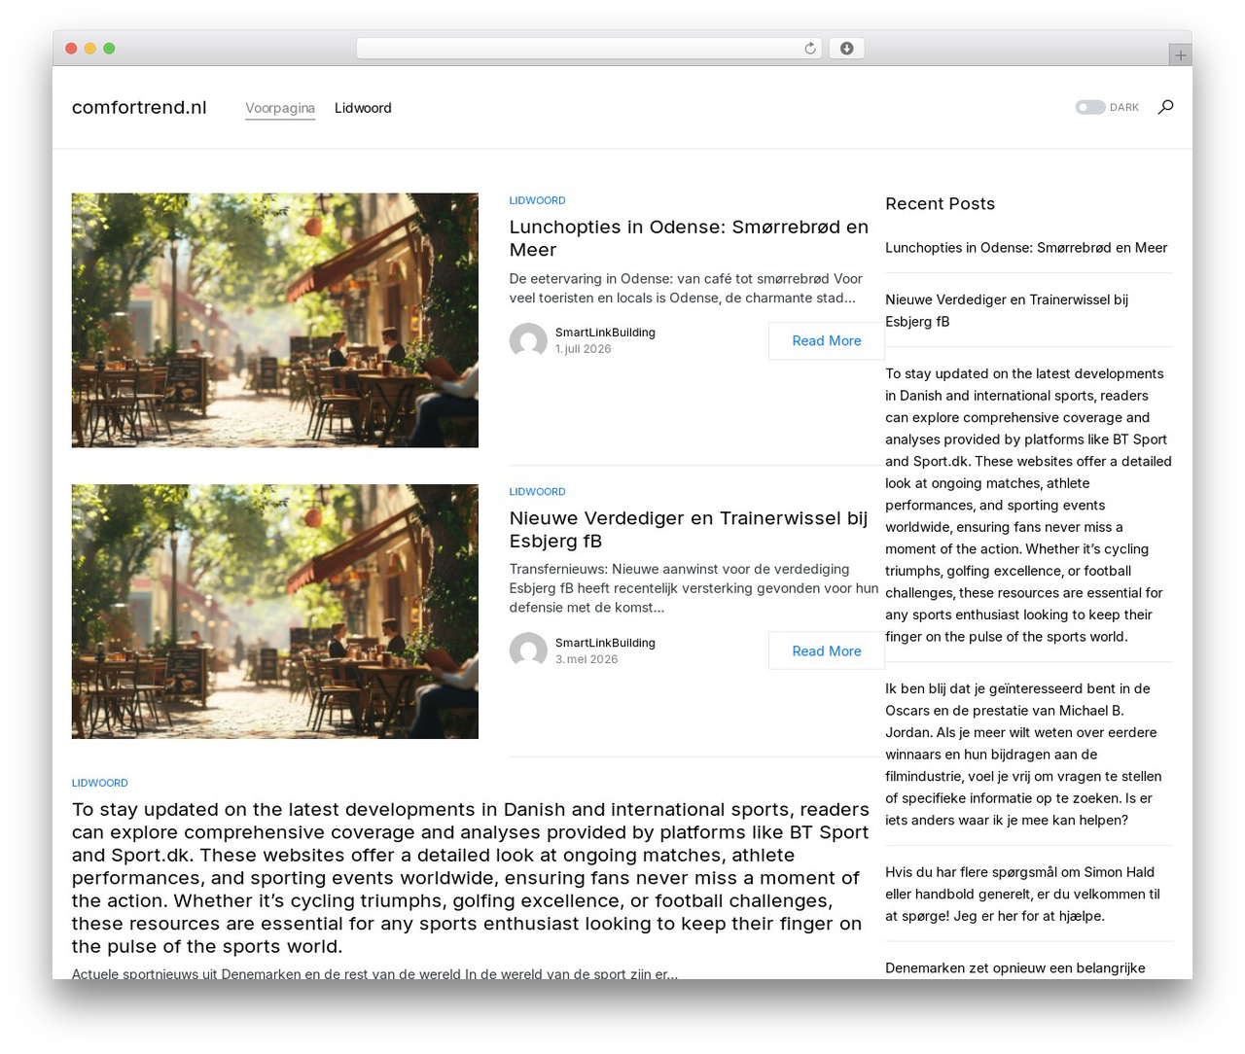Screen dimensions: 1245x1054
Task: Read More for Lunchopties in Odense
Action: pos(827,340)
